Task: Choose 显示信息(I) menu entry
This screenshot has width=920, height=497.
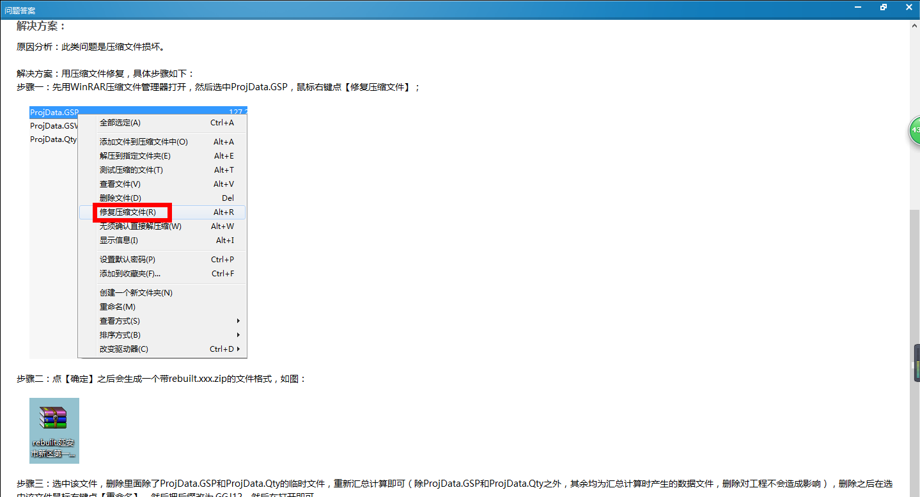Action: (162, 241)
